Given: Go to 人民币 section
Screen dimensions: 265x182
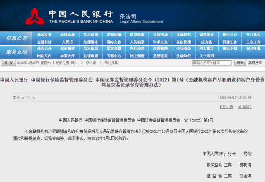Looking at the screenshot, I should tap(67, 42).
